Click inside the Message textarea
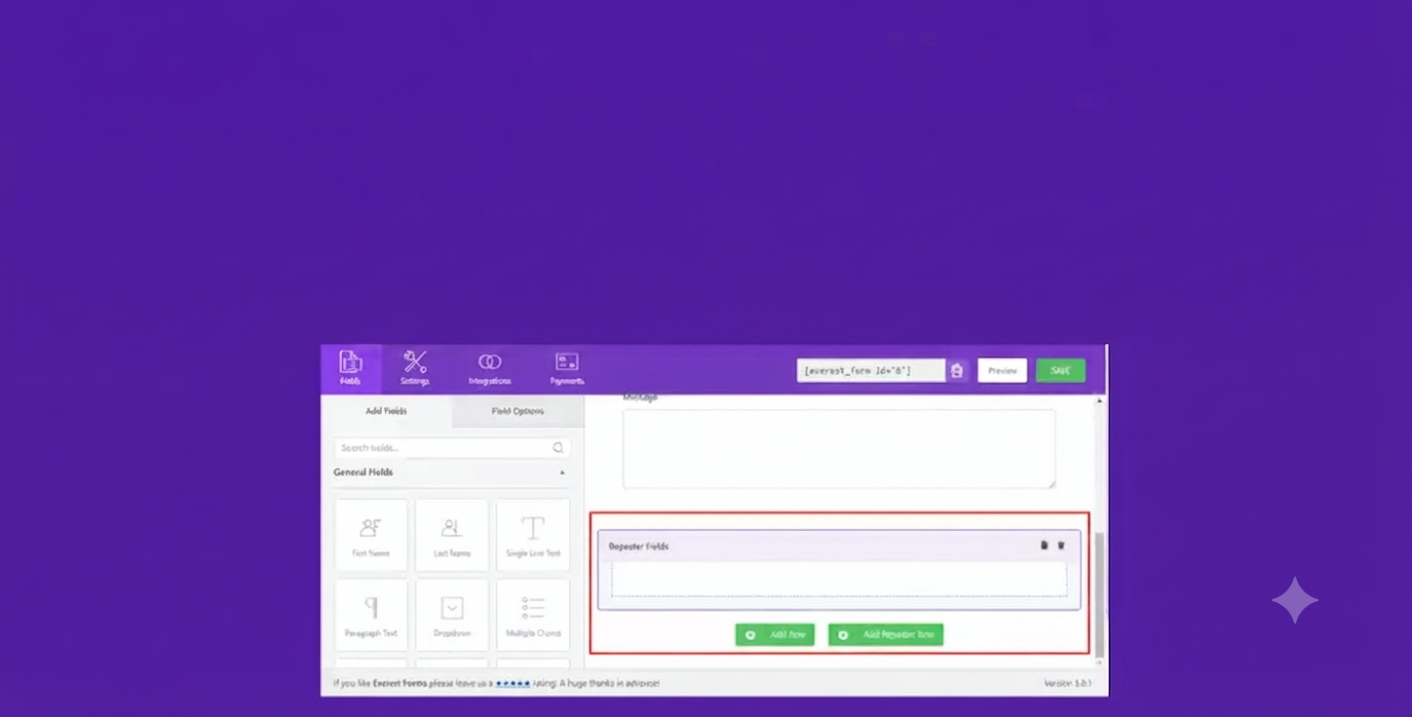The image size is (1412, 717). click(839, 449)
